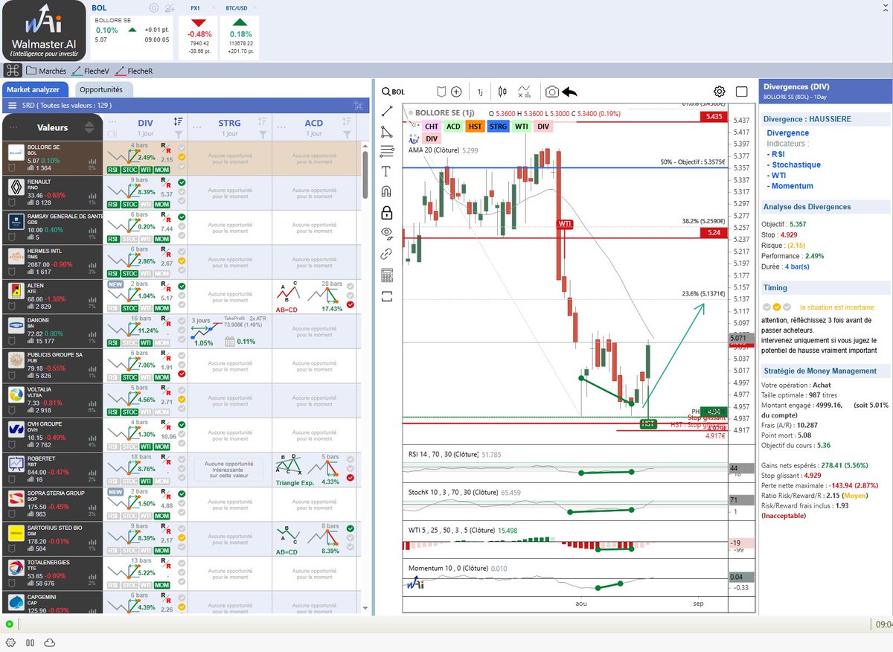Open ALTEN AB=CD pattern opportunity

(313, 297)
